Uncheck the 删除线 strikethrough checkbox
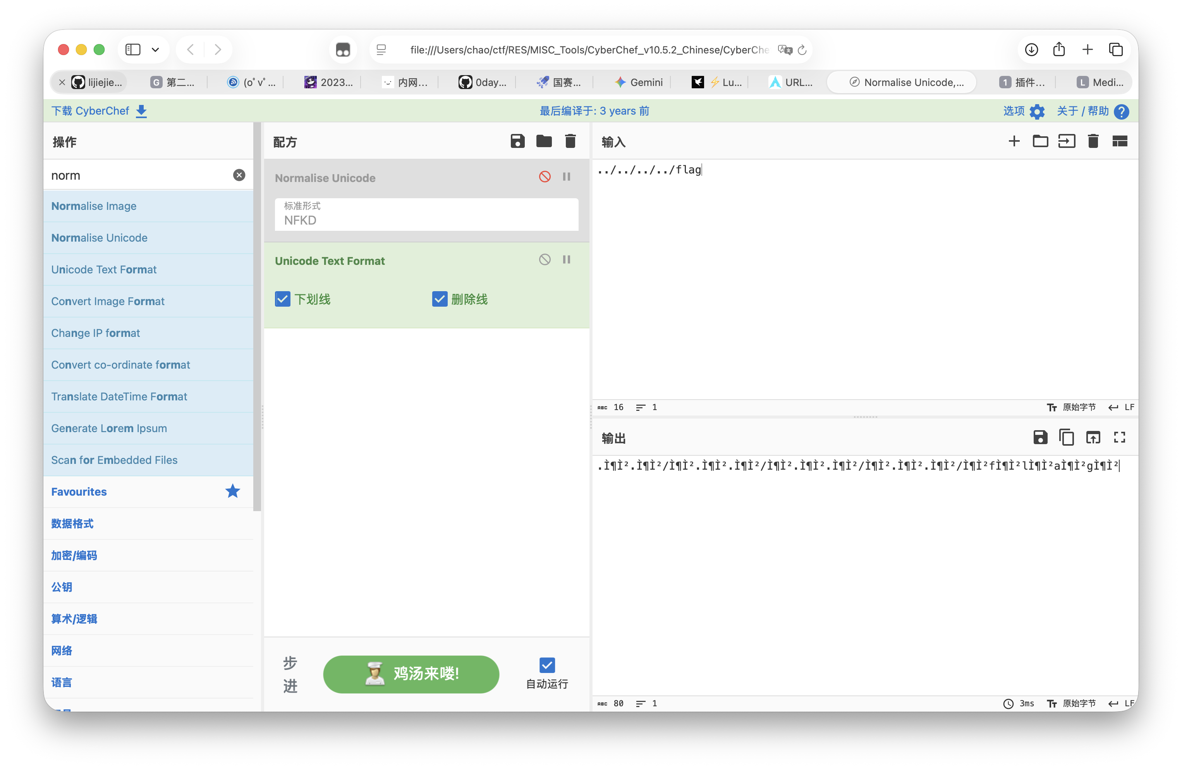1182x769 pixels. pyautogui.click(x=440, y=299)
